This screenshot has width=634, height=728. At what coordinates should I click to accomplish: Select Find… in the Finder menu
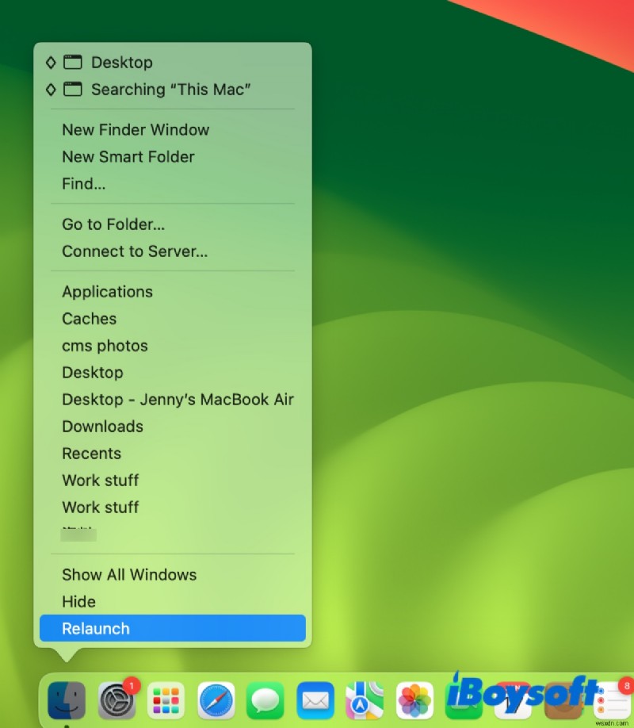[172, 183]
